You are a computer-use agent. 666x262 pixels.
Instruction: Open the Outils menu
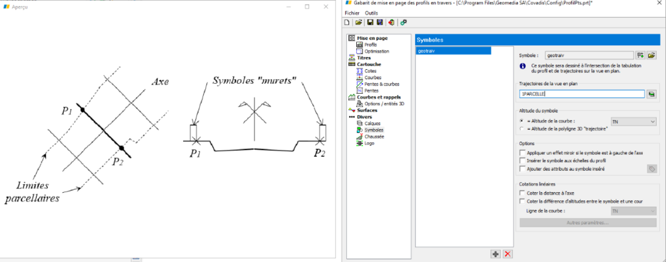pyautogui.click(x=371, y=13)
